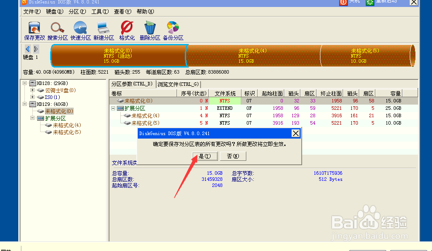Click the 保存更改 save changes icon
This screenshot has width=432, height=251.
coord(34,31)
